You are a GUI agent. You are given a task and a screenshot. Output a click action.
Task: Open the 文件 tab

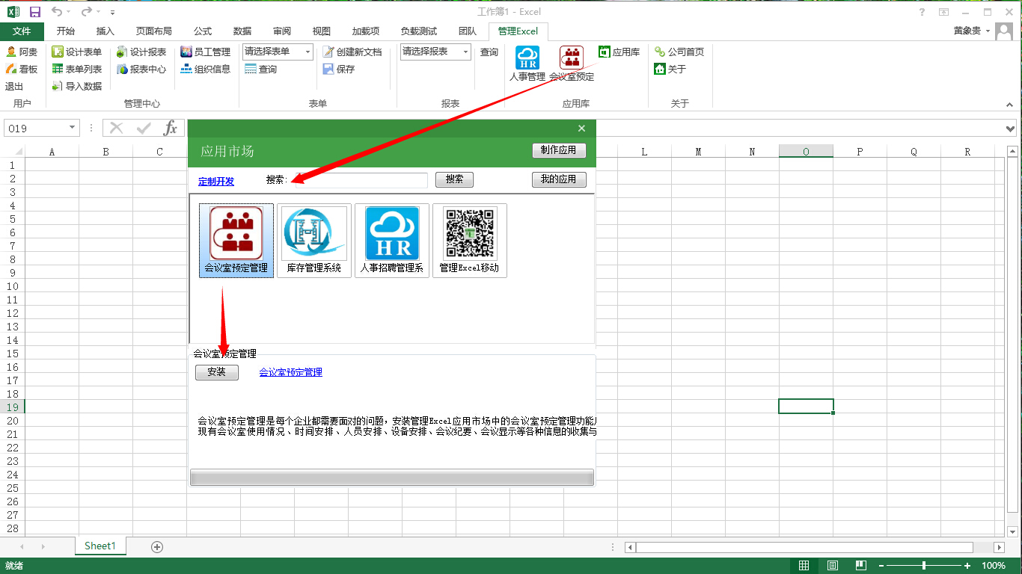point(22,31)
